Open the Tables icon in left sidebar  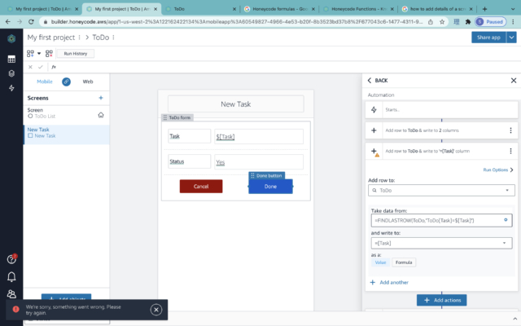tap(11, 59)
